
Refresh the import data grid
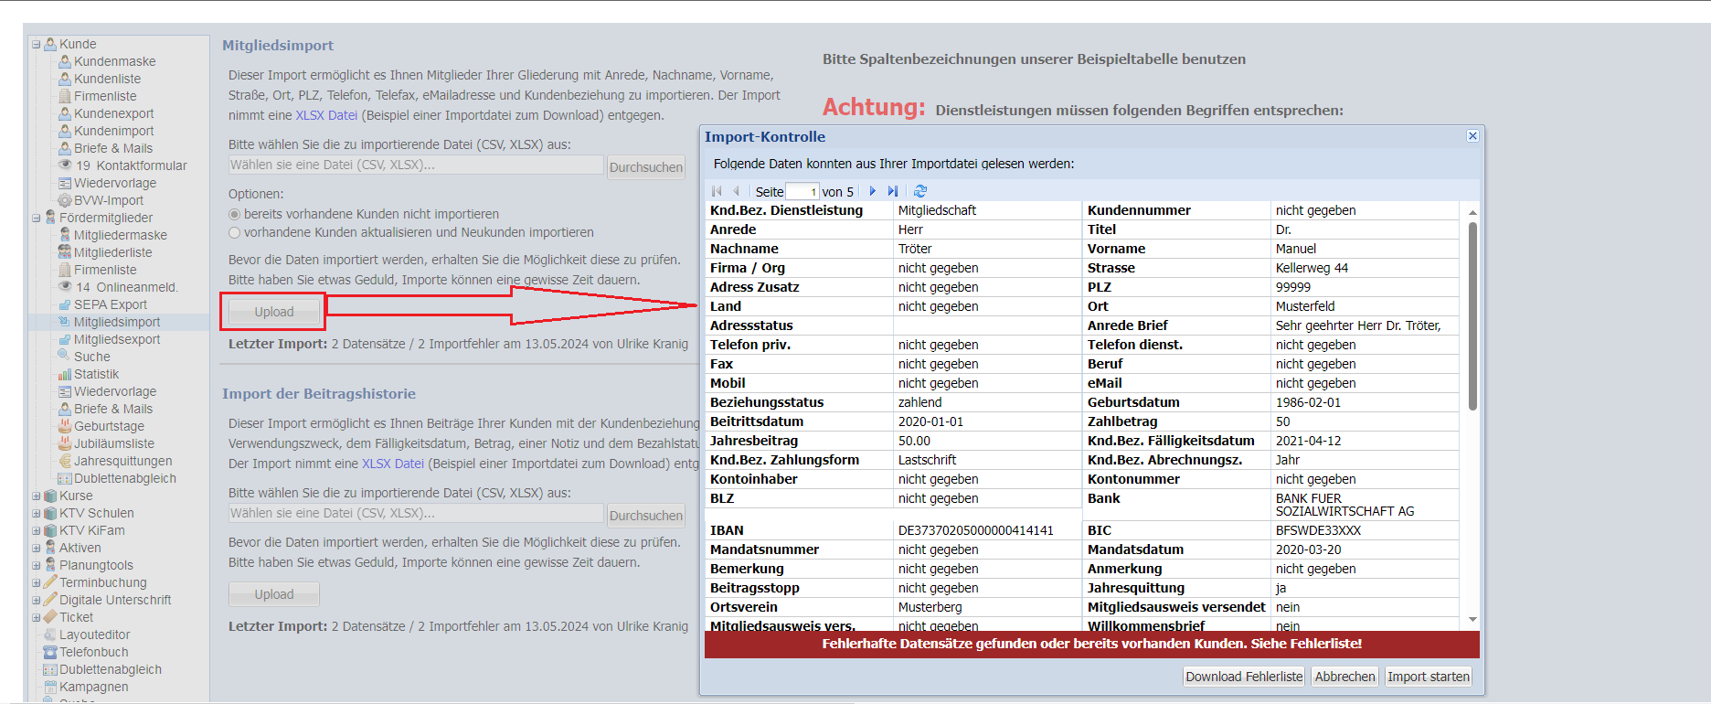[920, 191]
